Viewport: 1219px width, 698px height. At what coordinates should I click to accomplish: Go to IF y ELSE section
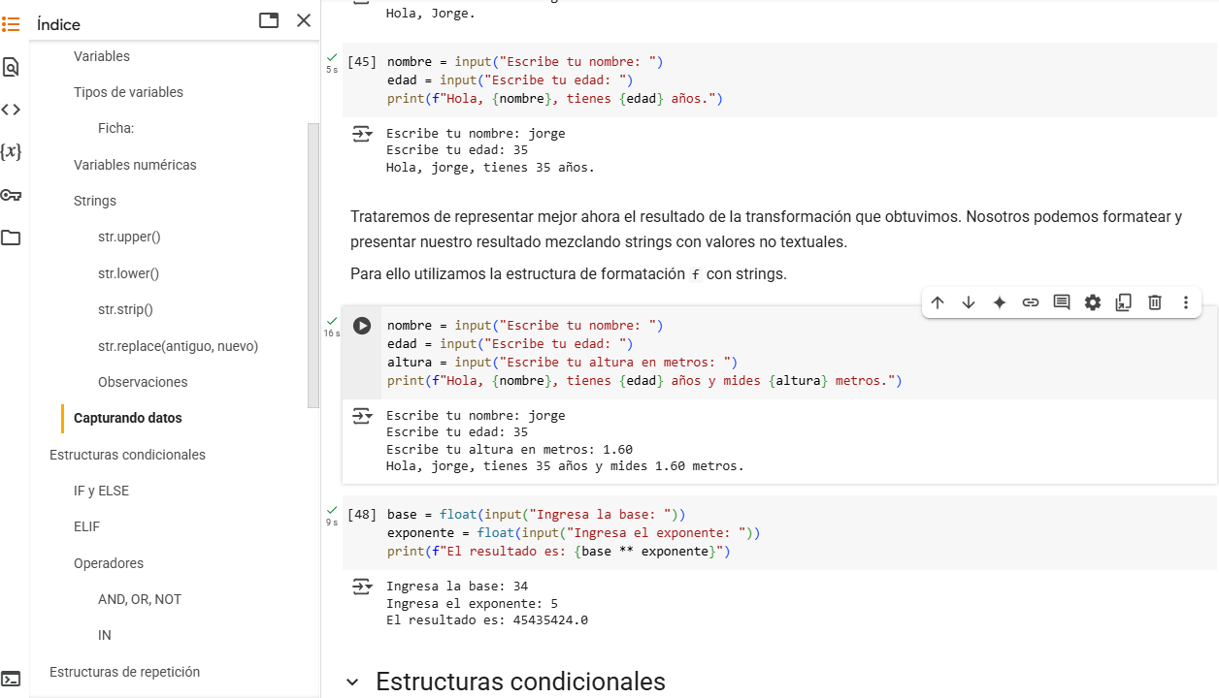tap(101, 491)
